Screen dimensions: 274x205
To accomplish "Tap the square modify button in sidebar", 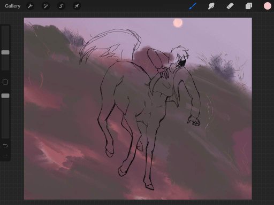I will (5, 82).
